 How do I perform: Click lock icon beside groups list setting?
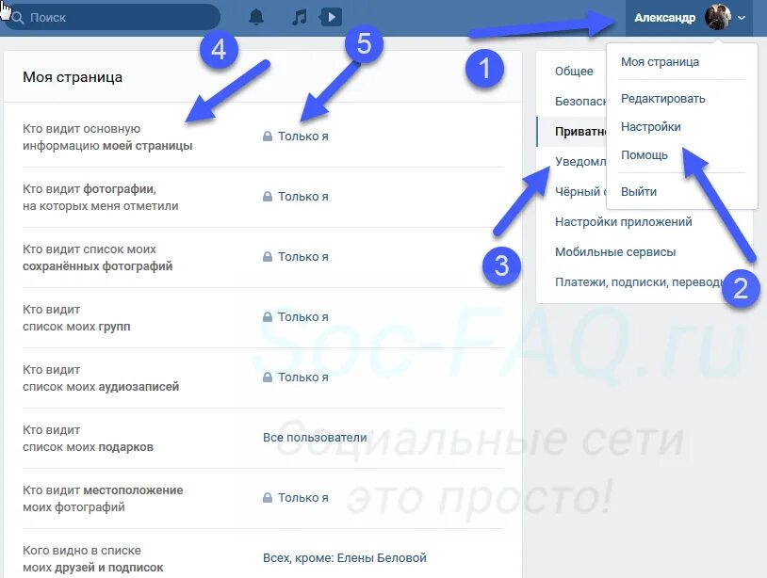pyautogui.click(x=268, y=317)
